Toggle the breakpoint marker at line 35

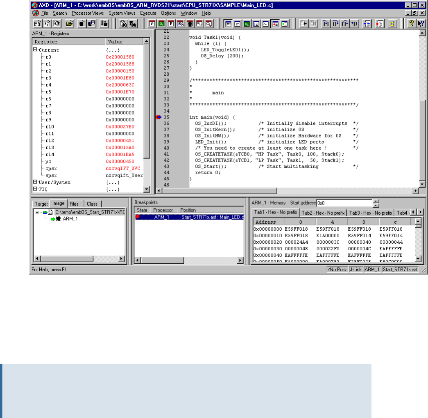159,117
